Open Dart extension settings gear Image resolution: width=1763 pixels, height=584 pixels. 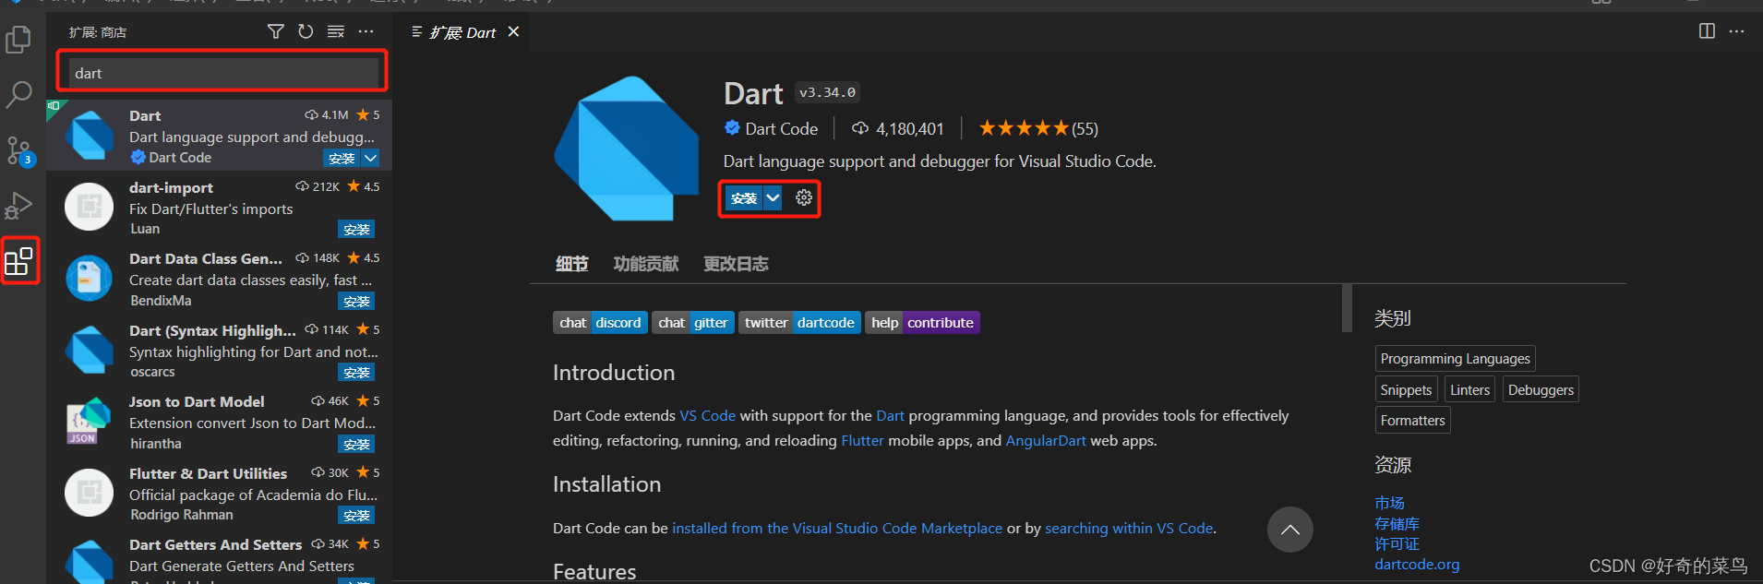point(804,197)
